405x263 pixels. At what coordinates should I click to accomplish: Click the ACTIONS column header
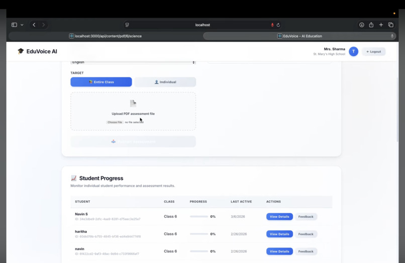[x=273, y=202]
